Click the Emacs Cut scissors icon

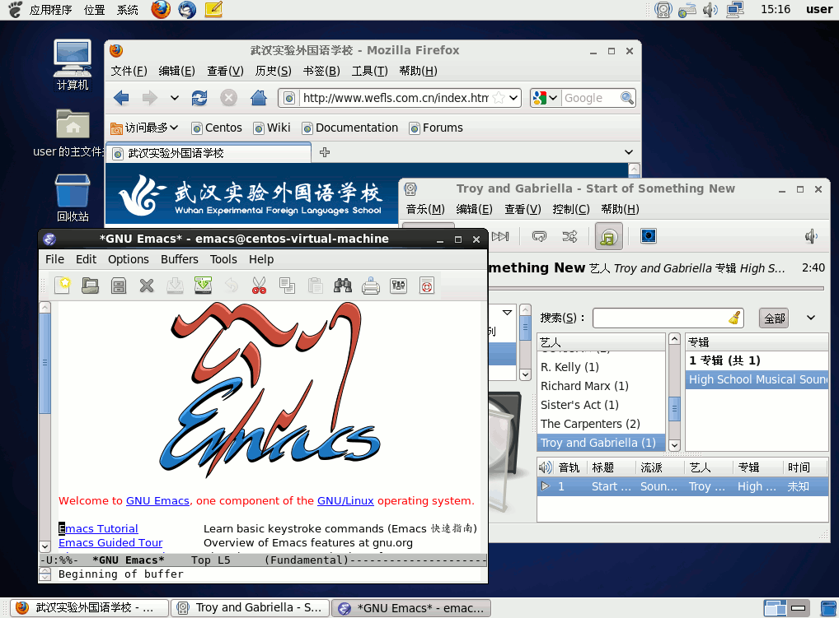pyautogui.click(x=259, y=286)
